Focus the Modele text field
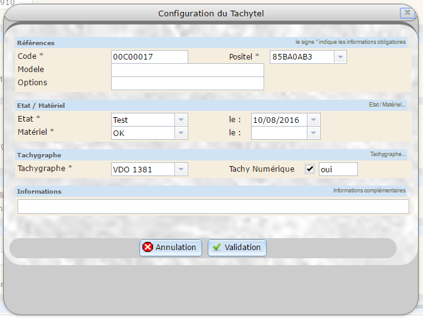 tap(187, 70)
